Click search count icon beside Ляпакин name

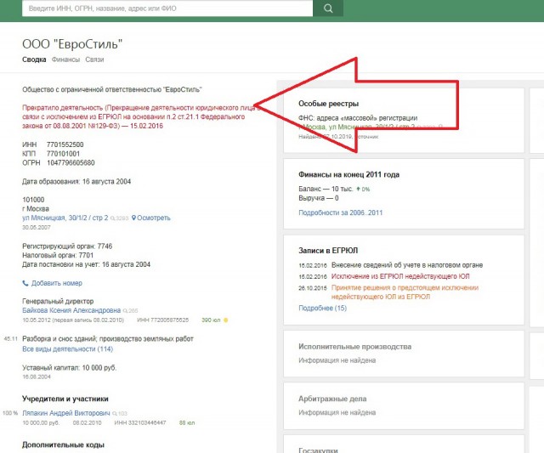pos(120,413)
